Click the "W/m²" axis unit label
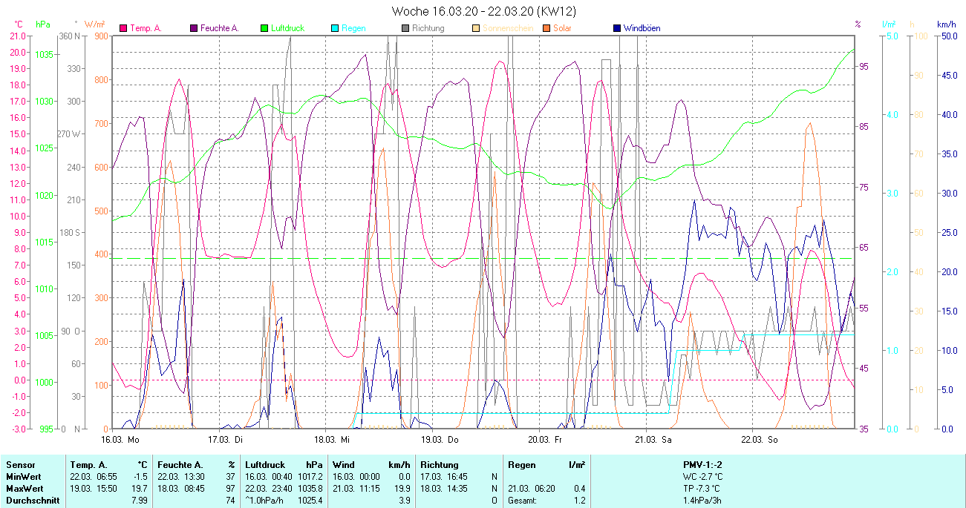The width and height of the screenshot is (966, 508). 95,24
